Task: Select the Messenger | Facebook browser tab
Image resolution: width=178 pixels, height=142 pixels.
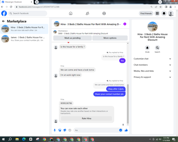Action: [x=17, y=2]
